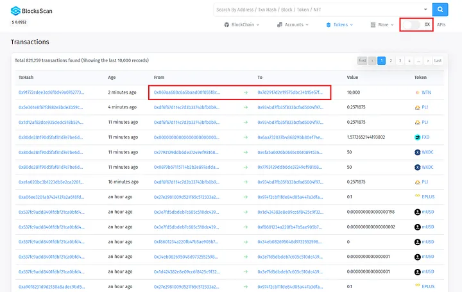Open the search filter dropdown arrow
Viewport: 462px width, 292px height.
tap(425, 10)
